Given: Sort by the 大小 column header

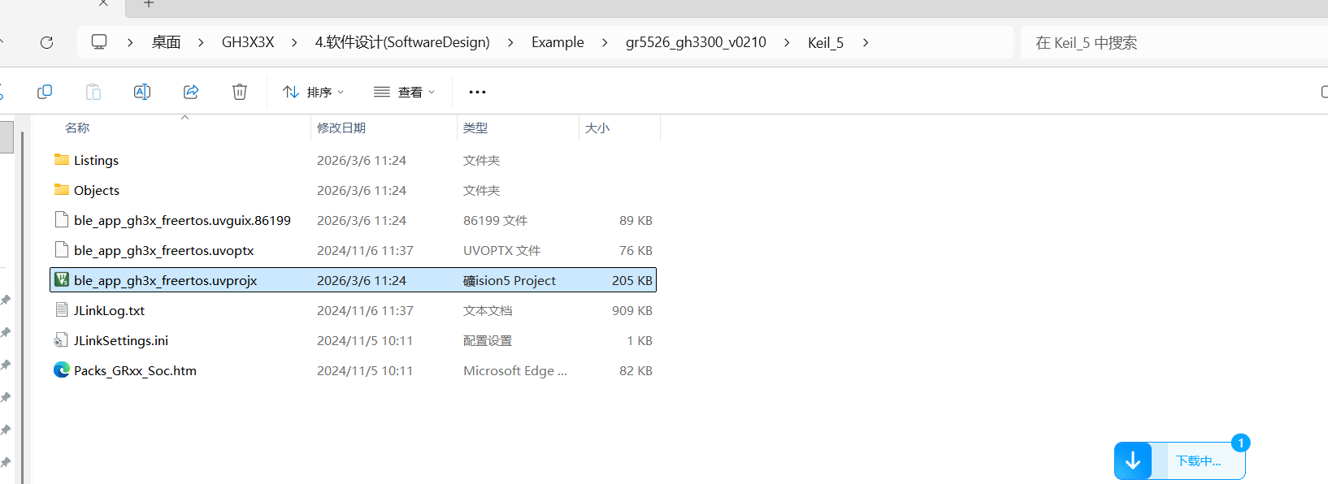Looking at the screenshot, I should click(x=597, y=127).
